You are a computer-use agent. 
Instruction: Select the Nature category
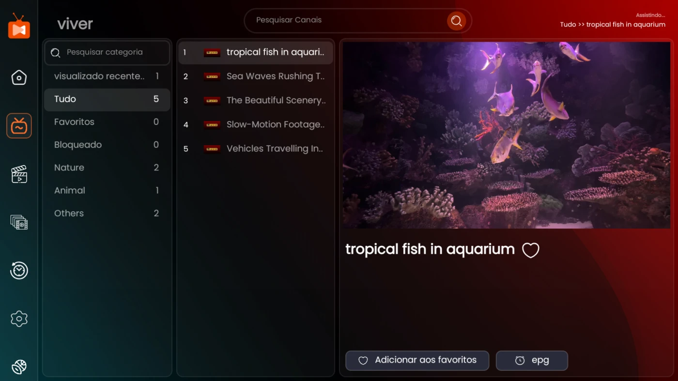point(107,168)
